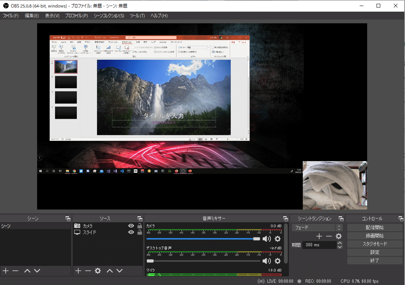The width and height of the screenshot is (405, 285).
Task: Open 設定 from the controls panel
Action: coord(375,252)
